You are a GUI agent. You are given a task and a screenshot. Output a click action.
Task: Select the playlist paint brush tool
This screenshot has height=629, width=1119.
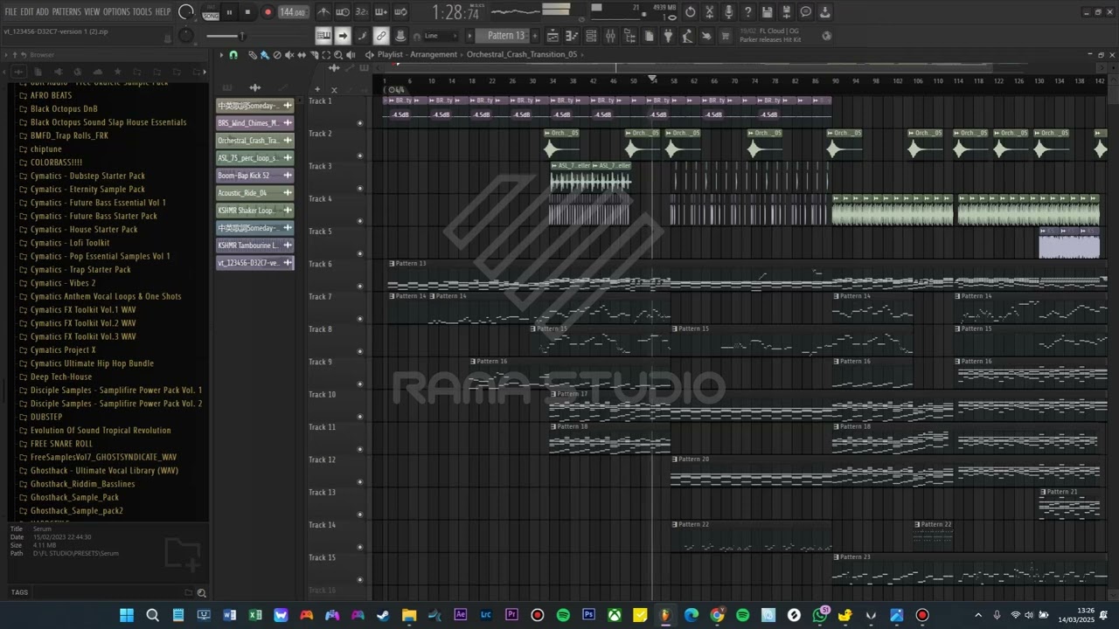(264, 54)
